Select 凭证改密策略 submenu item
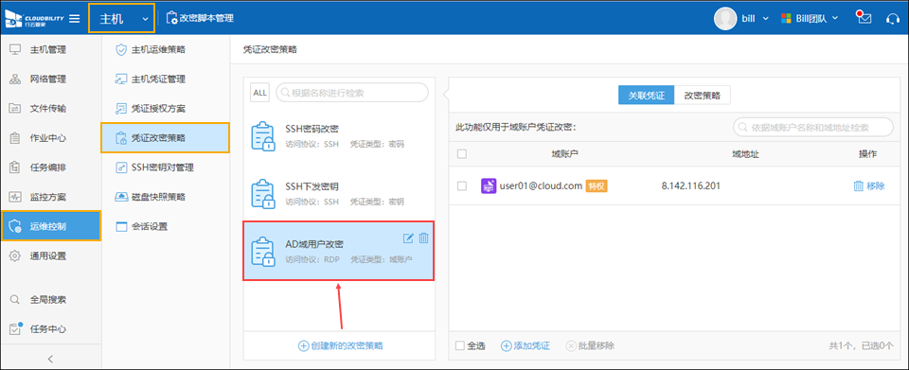The height and width of the screenshot is (370, 909). [166, 138]
